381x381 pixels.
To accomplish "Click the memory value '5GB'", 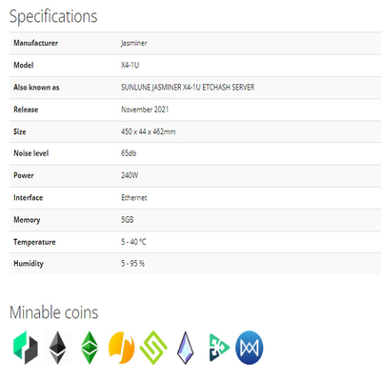I will click(x=128, y=220).
